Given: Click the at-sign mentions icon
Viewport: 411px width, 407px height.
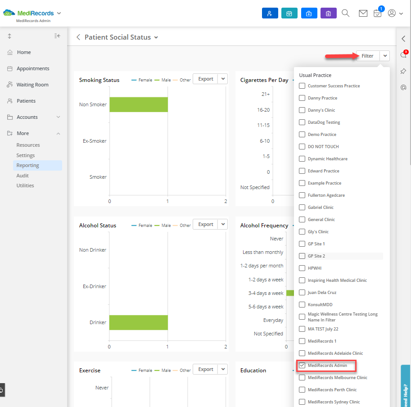Looking at the screenshot, I should pos(403,87).
